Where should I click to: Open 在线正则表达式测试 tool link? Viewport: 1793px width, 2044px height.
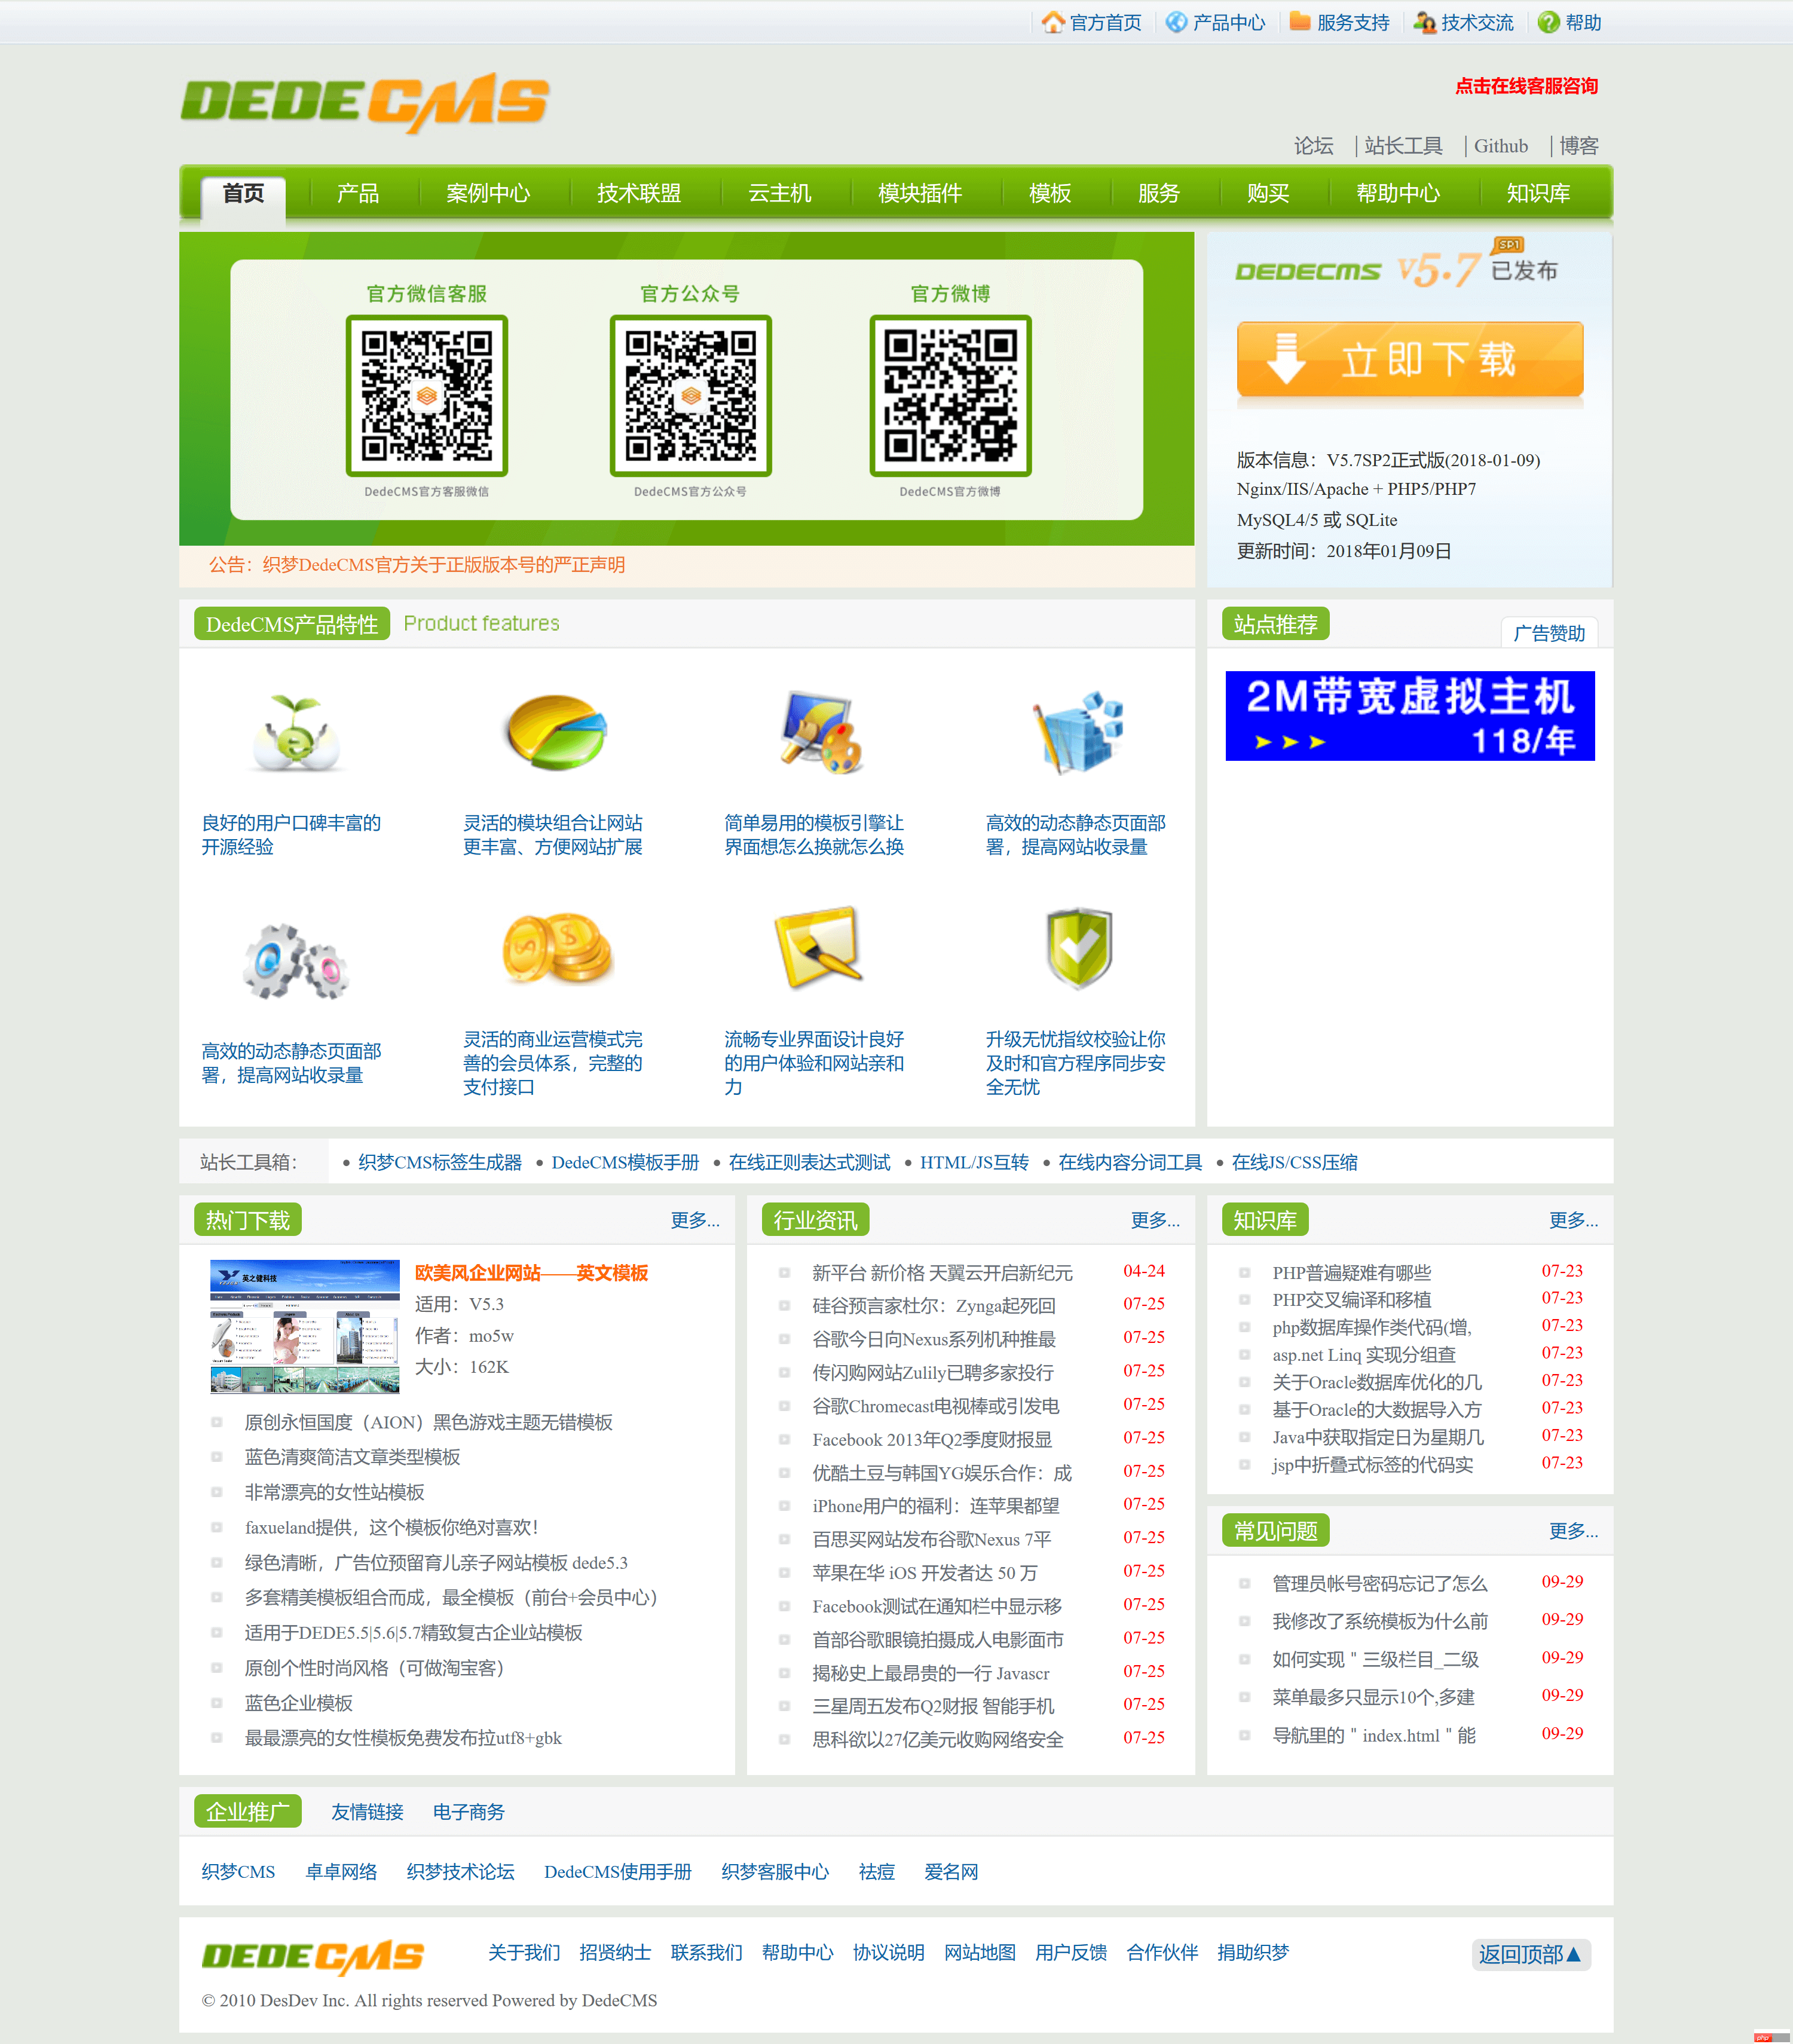tap(809, 1162)
